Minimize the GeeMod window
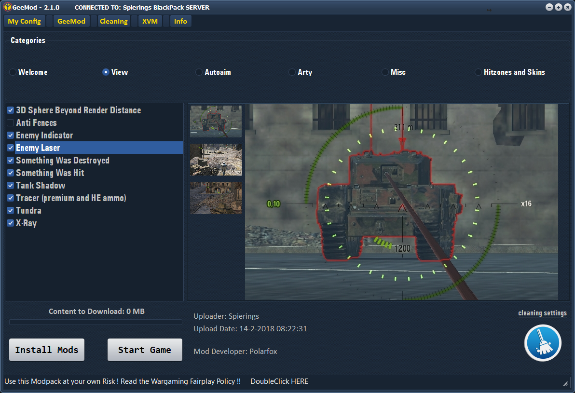The height and width of the screenshot is (393, 575). point(549,7)
